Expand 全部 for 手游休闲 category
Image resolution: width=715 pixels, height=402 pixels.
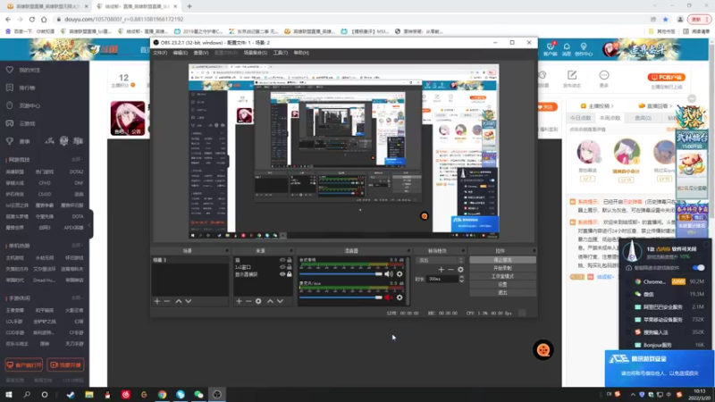(76, 297)
